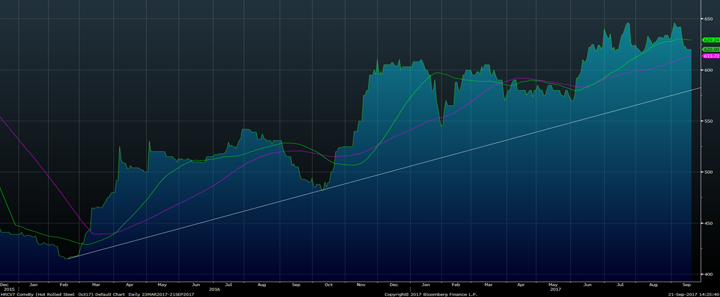The image size is (720, 297).
Task: Click the 629.24 green price tag
Action: (710, 40)
